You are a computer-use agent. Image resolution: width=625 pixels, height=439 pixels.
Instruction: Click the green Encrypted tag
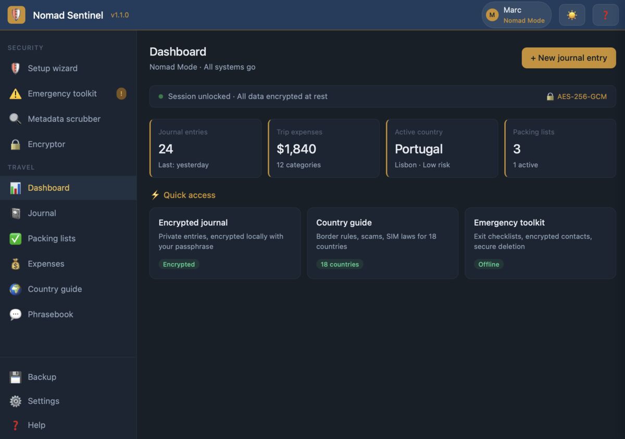coord(179,264)
